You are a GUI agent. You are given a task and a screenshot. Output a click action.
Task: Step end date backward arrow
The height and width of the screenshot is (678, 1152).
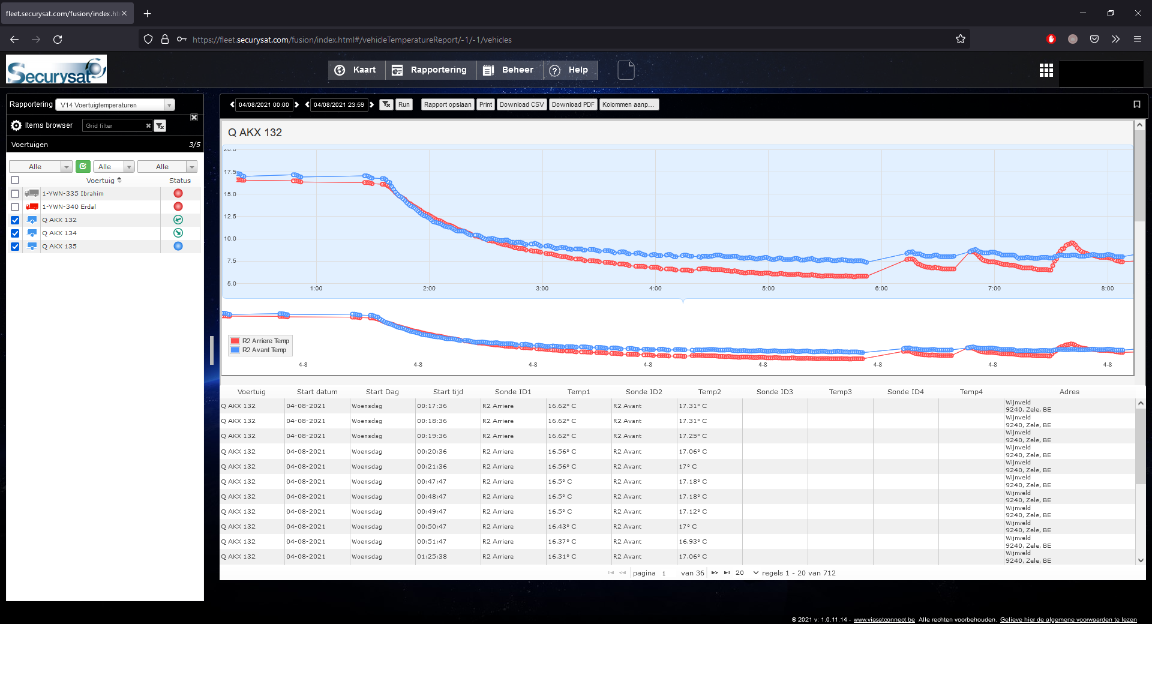point(307,104)
